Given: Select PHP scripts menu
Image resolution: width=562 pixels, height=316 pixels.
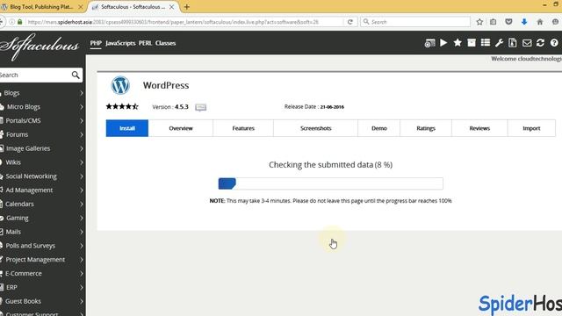Looking at the screenshot, I should [x=96, y=43].
